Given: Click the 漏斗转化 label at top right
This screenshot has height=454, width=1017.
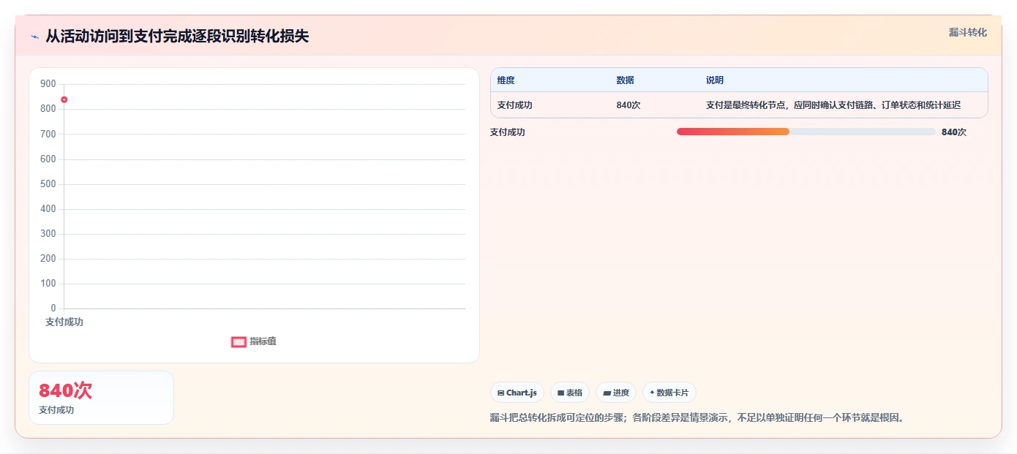Looking at the screenshot, I should point(968,32).
